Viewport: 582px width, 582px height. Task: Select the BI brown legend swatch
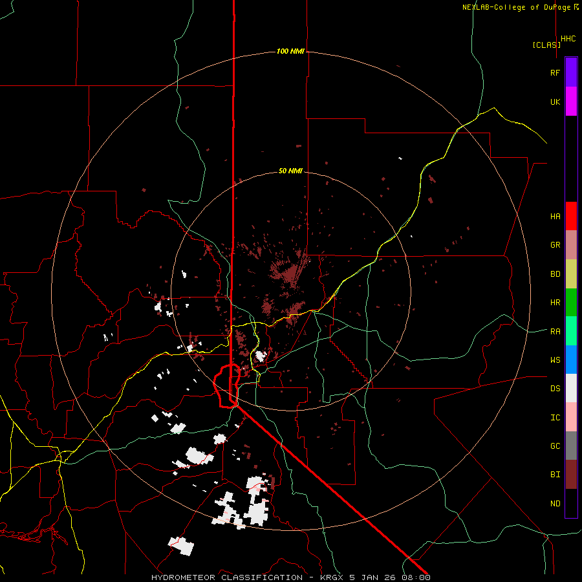point(571,475)
